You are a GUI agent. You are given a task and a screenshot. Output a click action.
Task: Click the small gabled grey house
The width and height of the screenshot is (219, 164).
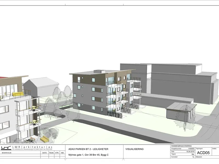(x=41, y=87)
